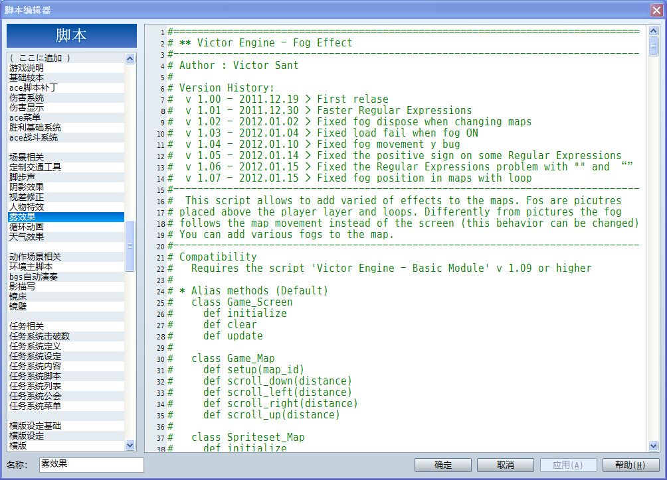Viewport: 667px width, 480px height.
Task: Select the 影描写 script
Action: [66, 286]
